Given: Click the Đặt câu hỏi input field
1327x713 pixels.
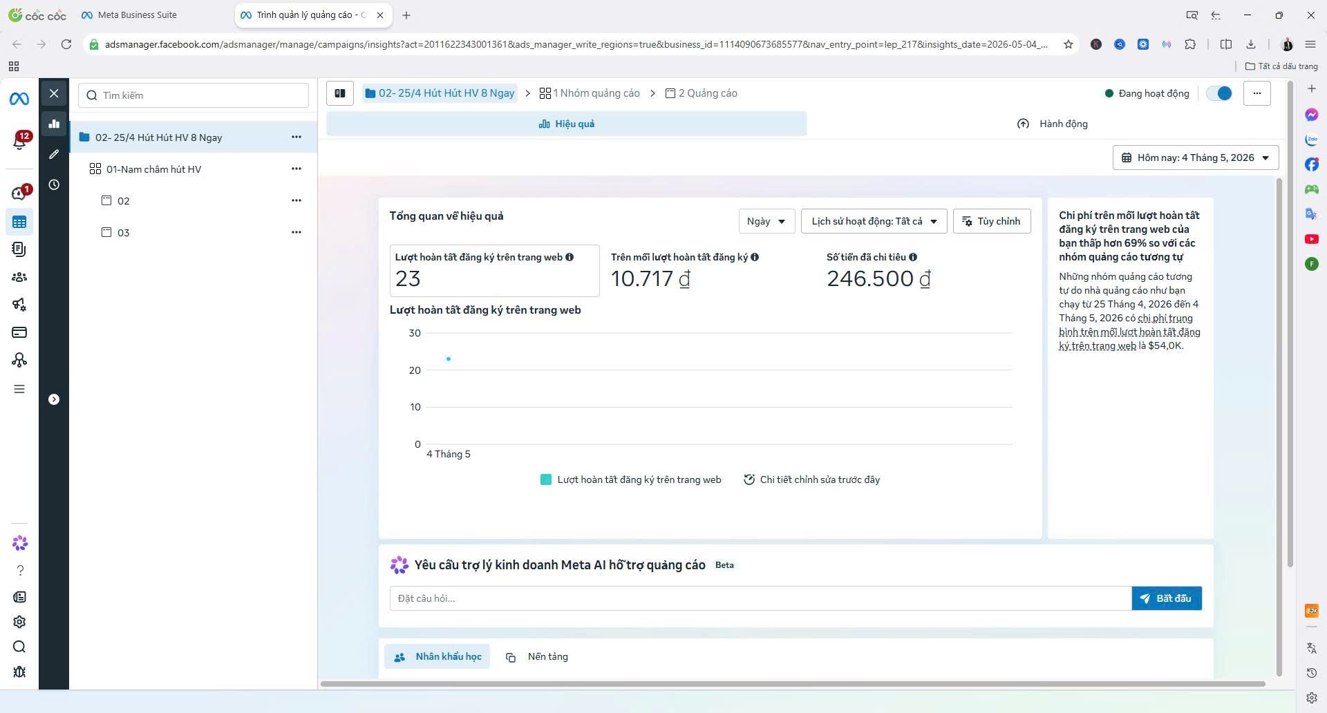Looking at the screenshot, I should point(760,598).
